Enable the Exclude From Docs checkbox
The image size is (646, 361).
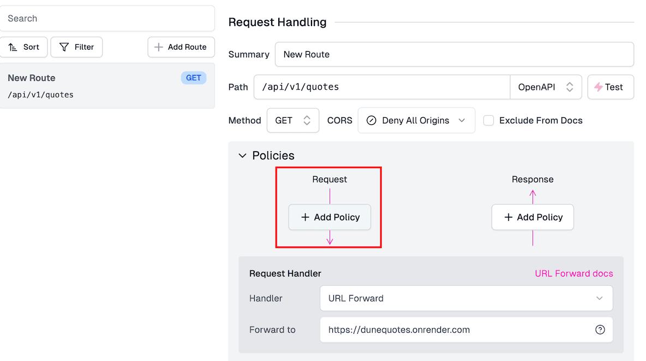tap(489, 121)
